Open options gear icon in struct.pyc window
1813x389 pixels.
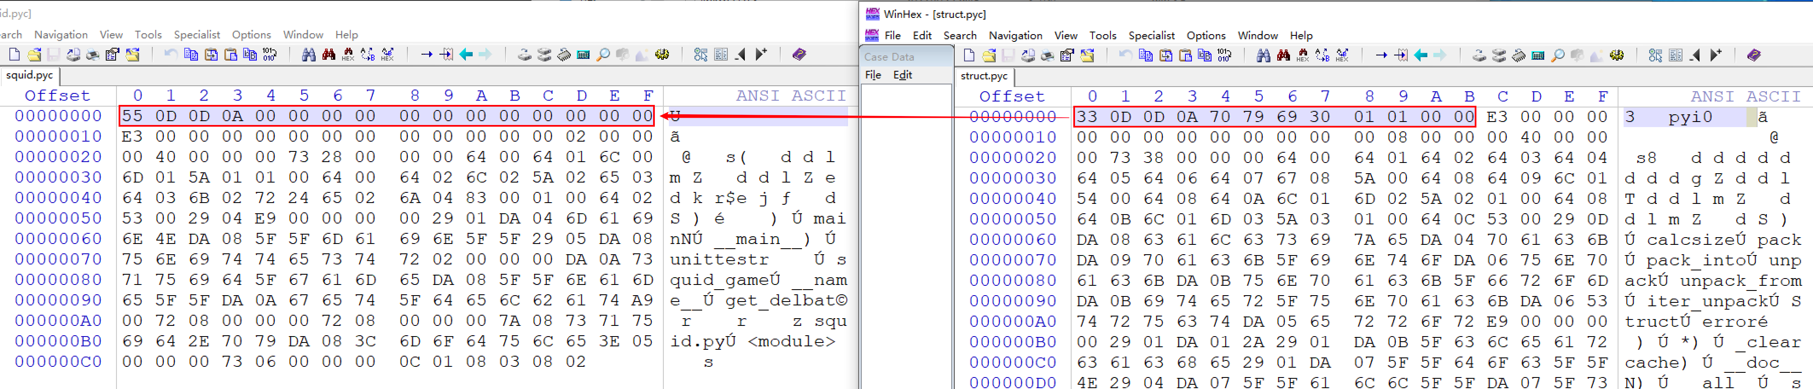coord(1617,55)
